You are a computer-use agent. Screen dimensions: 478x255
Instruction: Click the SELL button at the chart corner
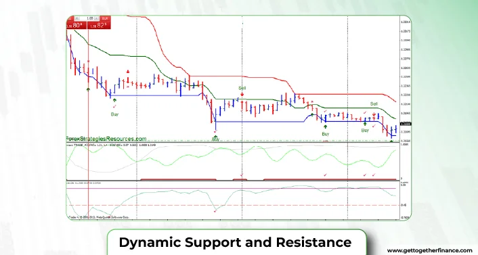pyautogui.click(x=70, y=18)
